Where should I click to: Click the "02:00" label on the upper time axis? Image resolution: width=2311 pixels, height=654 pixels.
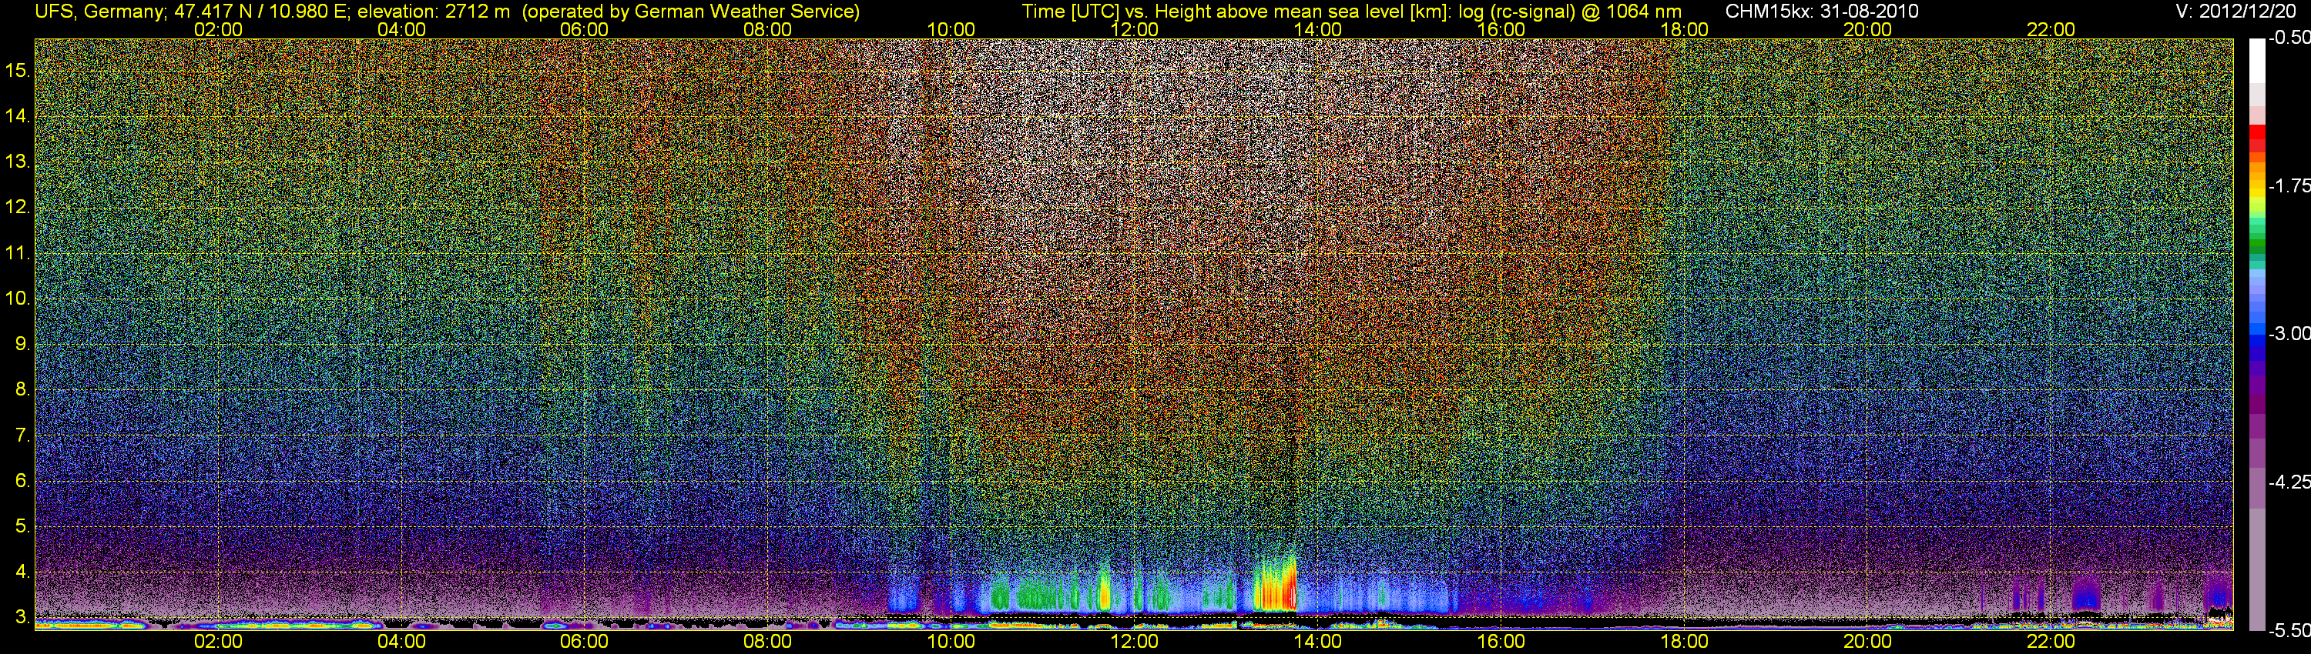tap(218, 29)
